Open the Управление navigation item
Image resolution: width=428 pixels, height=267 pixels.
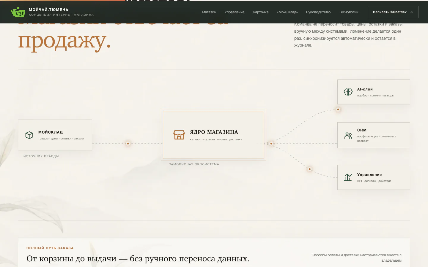pos(235,12)
